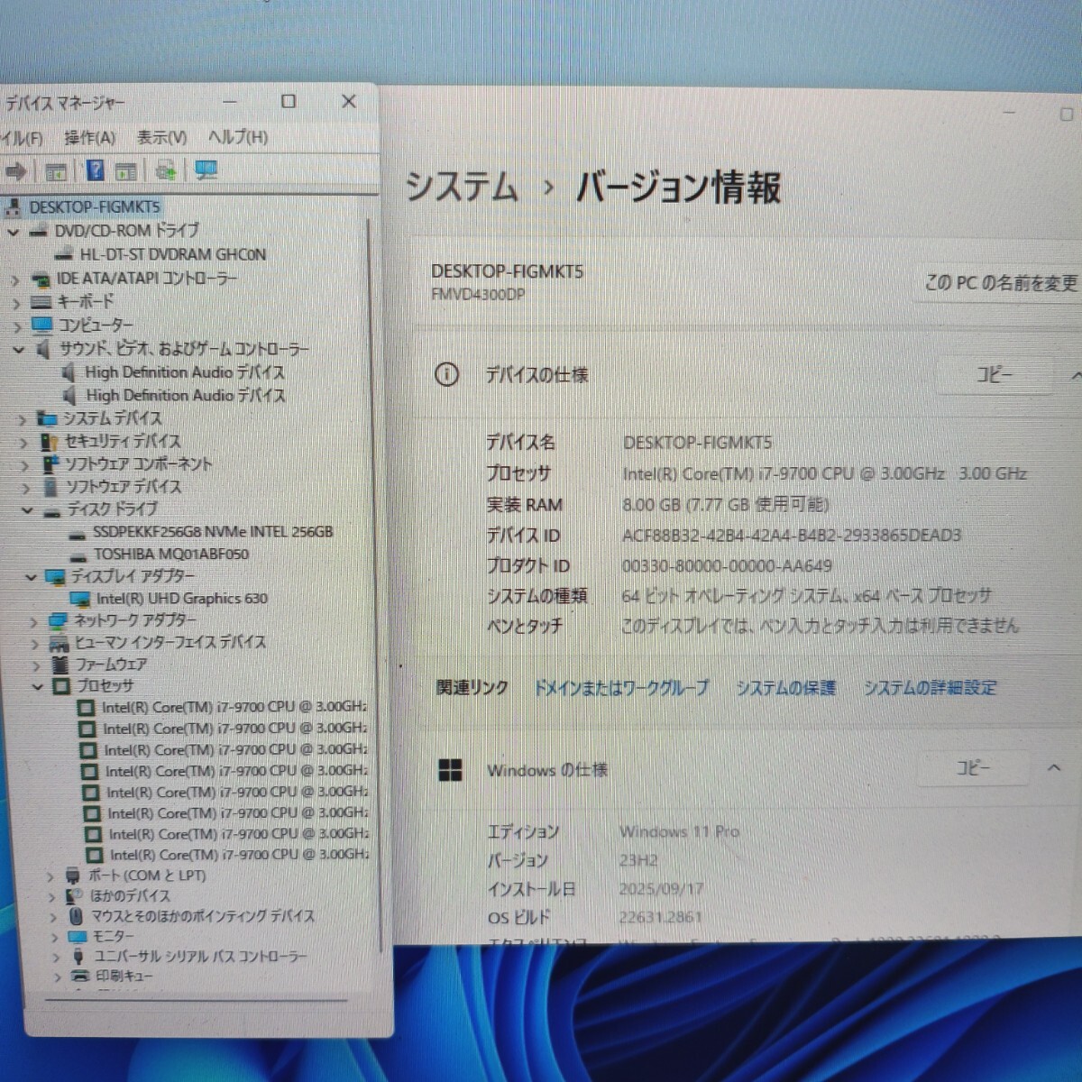Click the speaker icon of the first High Definition Audio
The image size is (1082, 1082).
69,371
